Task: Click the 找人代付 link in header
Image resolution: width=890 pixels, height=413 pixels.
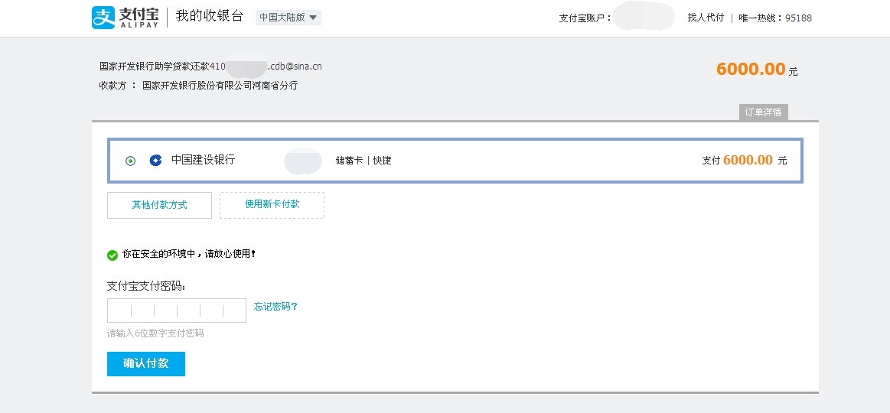Action: [x=706, y=18]
